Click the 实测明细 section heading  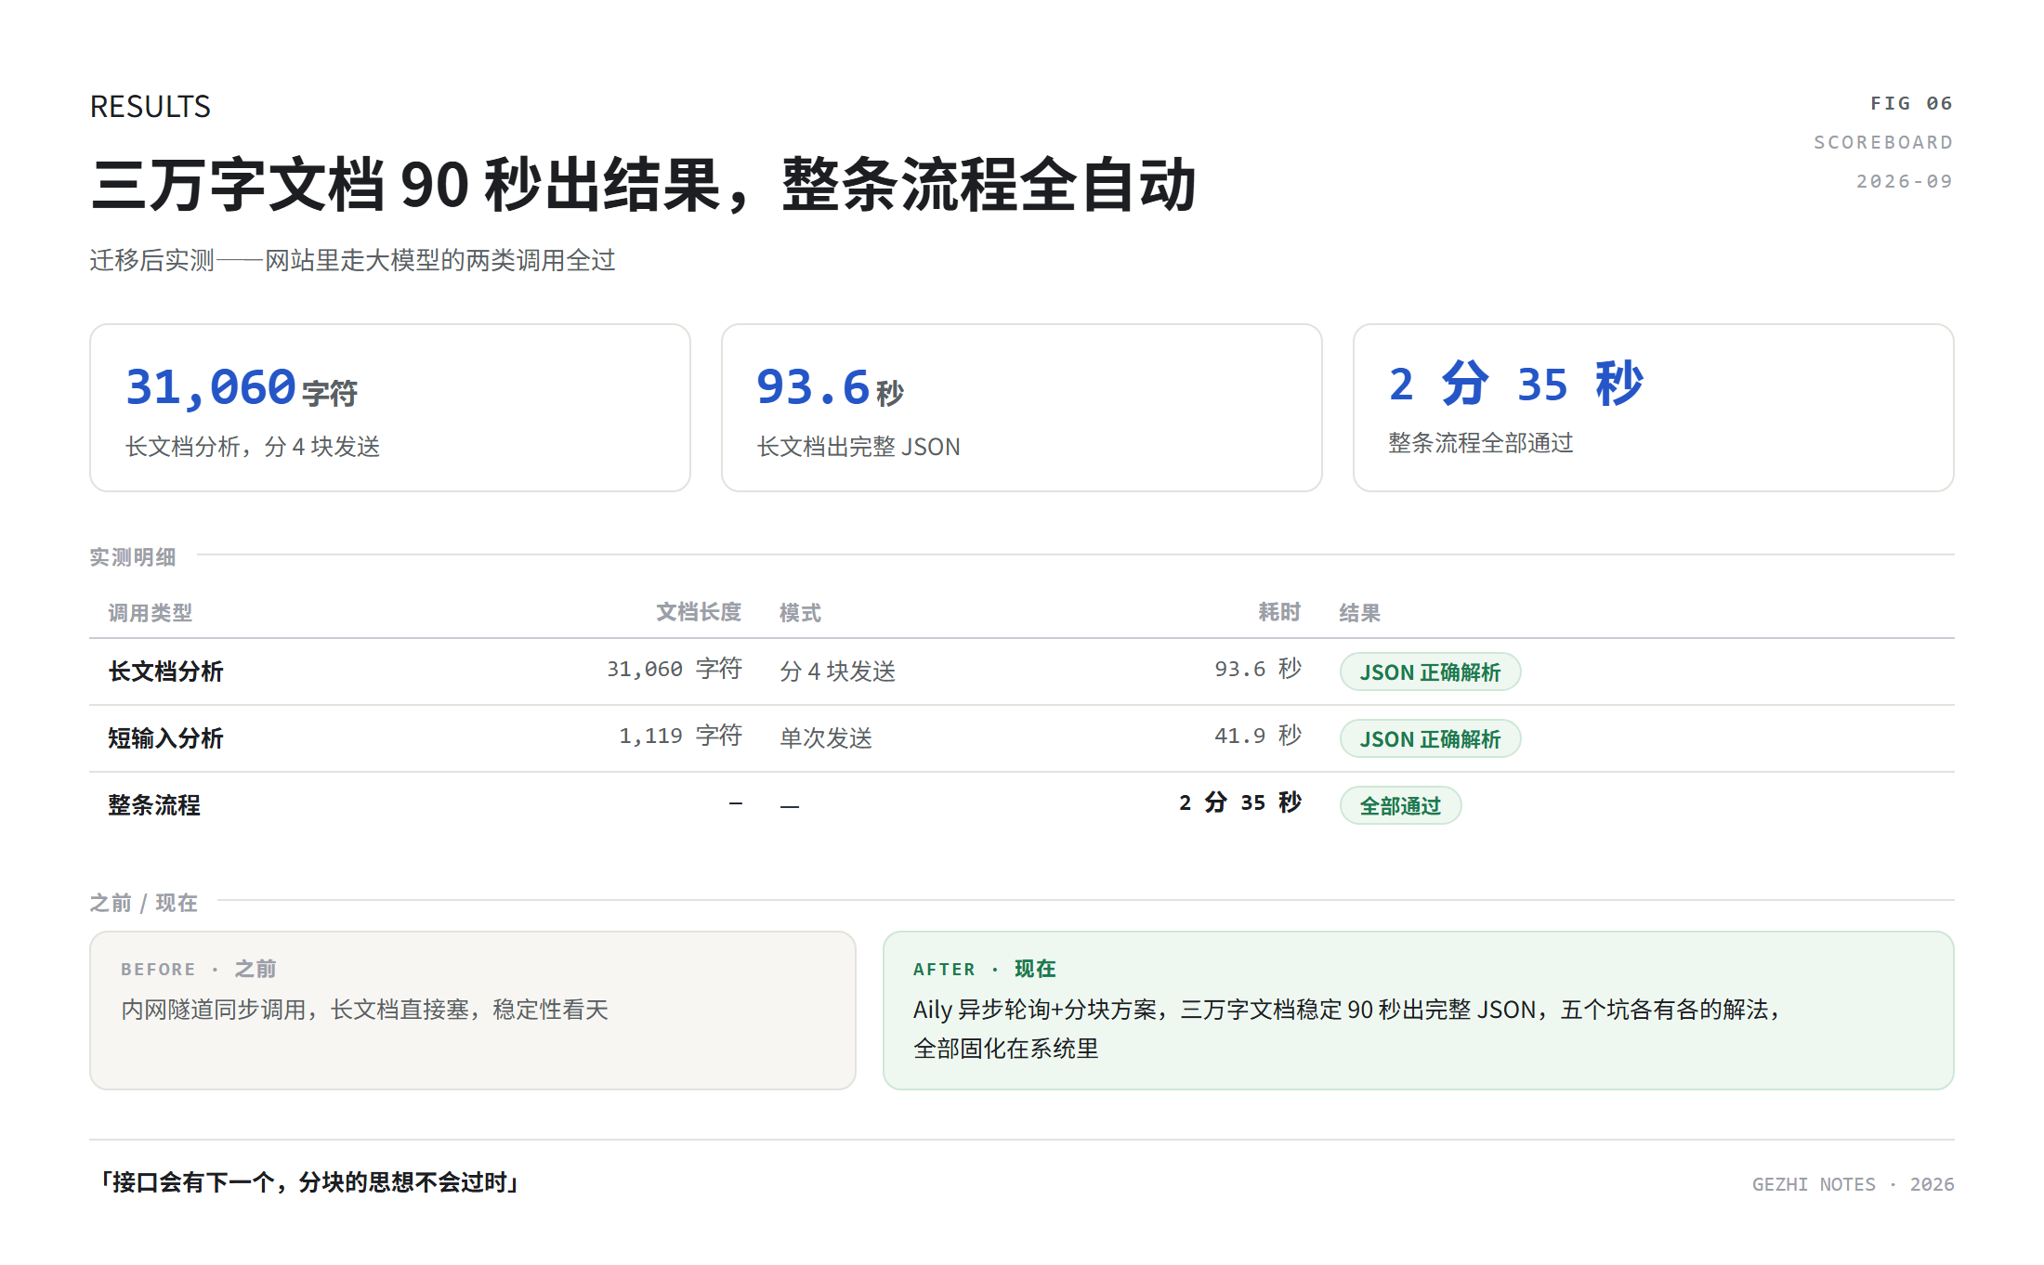tap(133, 557)
